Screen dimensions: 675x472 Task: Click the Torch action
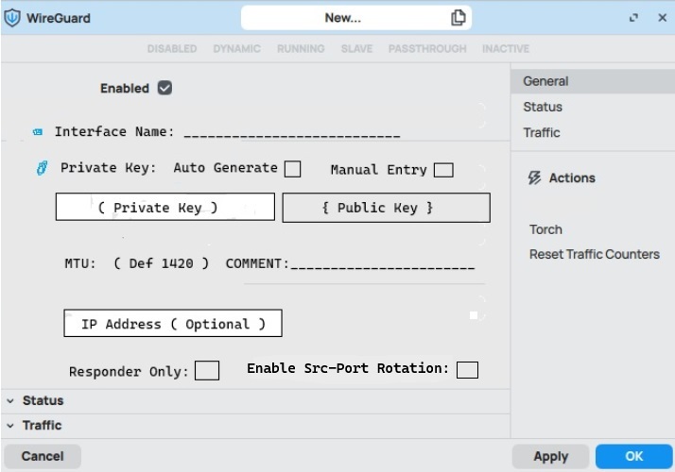545,229
